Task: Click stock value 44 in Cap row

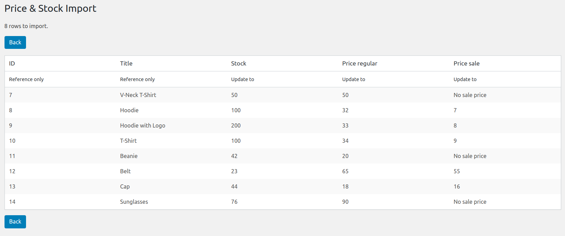Action: tap(234, 186)
